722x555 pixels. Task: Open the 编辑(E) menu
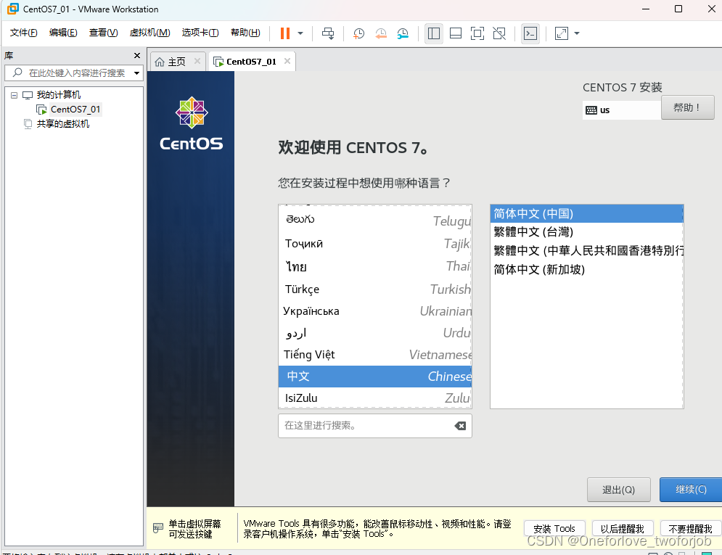tap(63, 33)
